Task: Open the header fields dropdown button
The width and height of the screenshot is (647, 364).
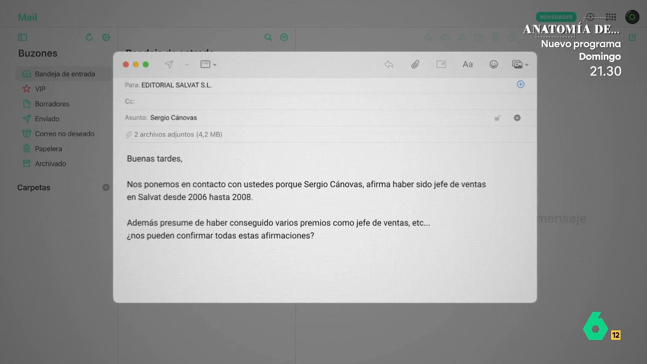Action: click(208, 64)
